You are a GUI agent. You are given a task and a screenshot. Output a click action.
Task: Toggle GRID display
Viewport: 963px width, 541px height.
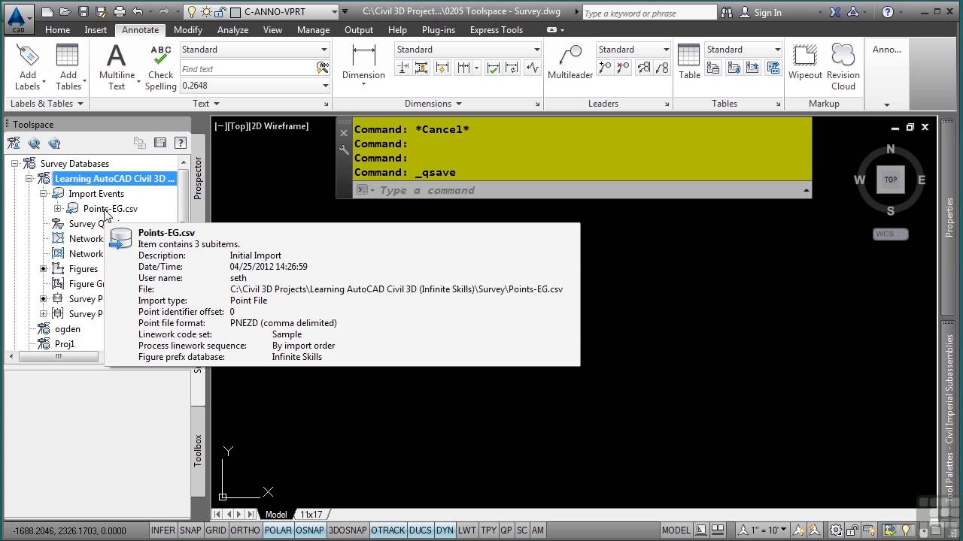(216, 530)
